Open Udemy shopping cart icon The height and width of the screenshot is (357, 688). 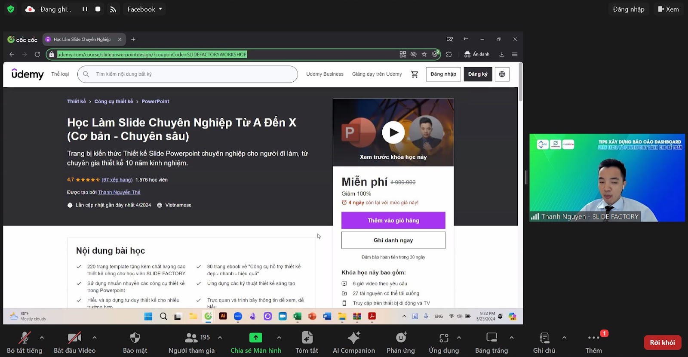point(415,74)
